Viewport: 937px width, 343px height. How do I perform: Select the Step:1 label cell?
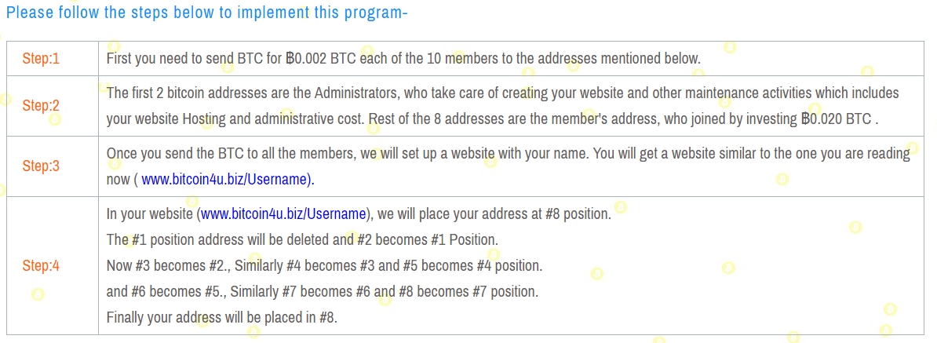tap(52, 58)
